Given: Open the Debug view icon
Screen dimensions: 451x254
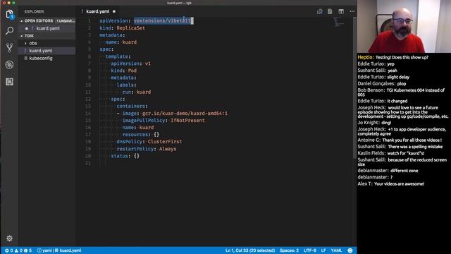Looking at the screenshot, I should point(9,64).
